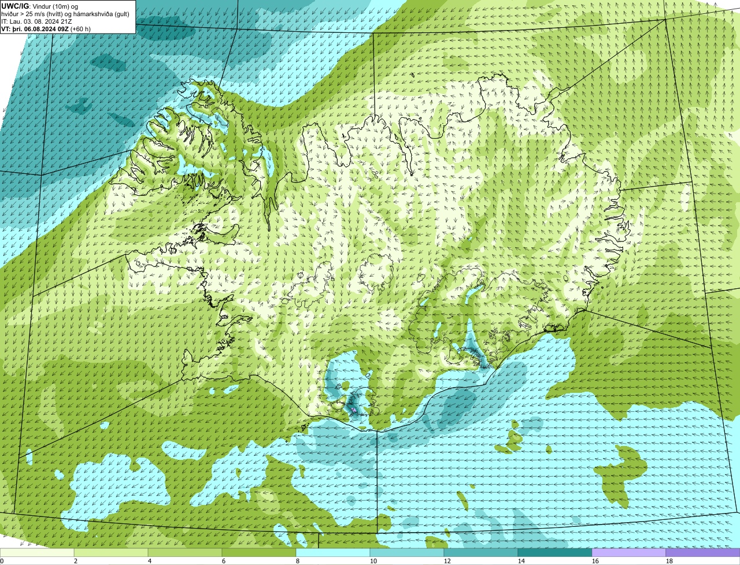Click the pale yellow 0–2 m/s legend swatch

tap(37, 553)
